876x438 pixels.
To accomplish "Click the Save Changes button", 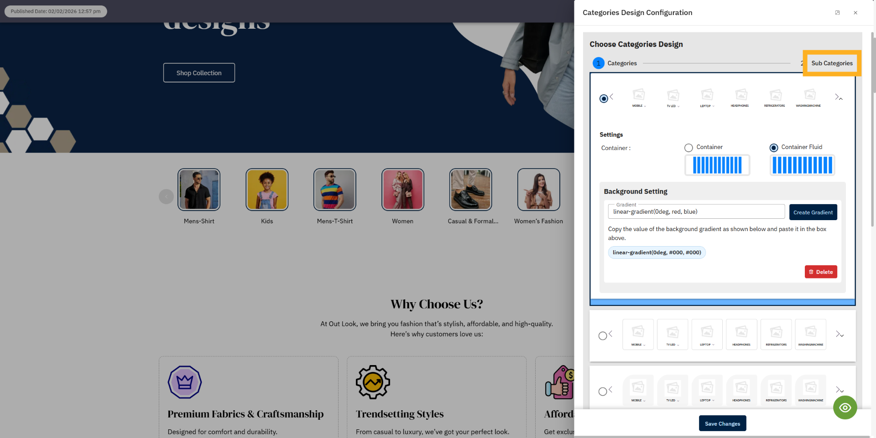I will pyautogui.click(x=723, y=423).
